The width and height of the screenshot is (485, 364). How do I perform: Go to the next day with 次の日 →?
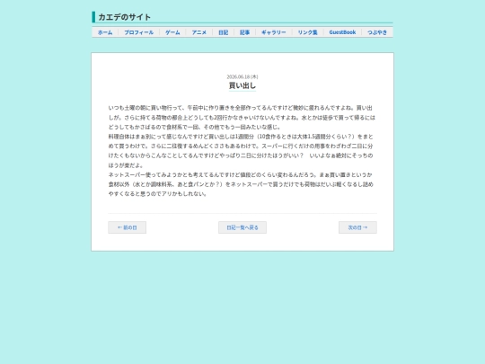point(357,227)
